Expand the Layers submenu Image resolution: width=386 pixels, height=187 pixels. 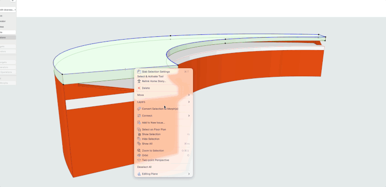(163, 102)
